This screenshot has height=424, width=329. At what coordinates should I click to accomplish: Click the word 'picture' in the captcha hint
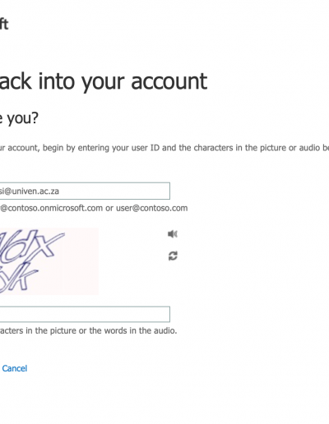[58, 331]
